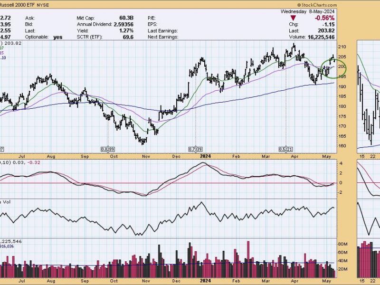Select the "0.03, -0.32" oscillator legend values
Image resolution: width=380 pixels, height=285 pixels.
point(27,162)
